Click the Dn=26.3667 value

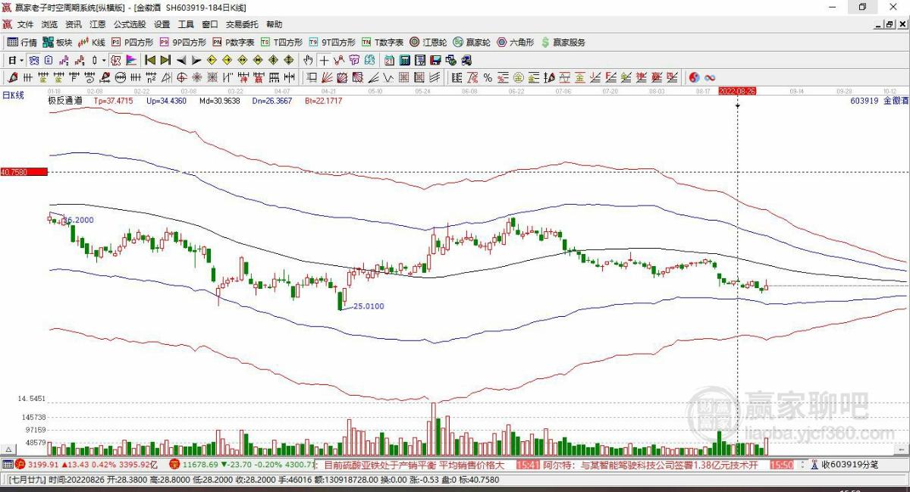tap(272, 100)
